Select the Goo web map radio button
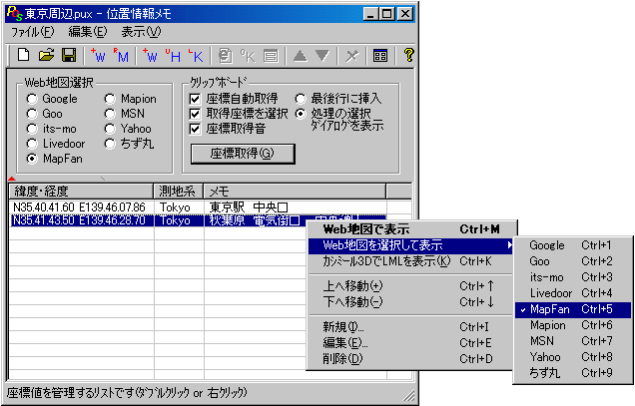This screenshot has height=406, width=635. coord(32,114)
